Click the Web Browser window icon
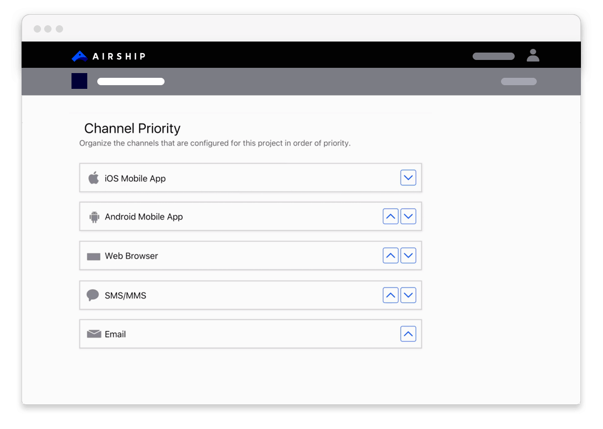603x429 pixels. click(x=94, y=257)
